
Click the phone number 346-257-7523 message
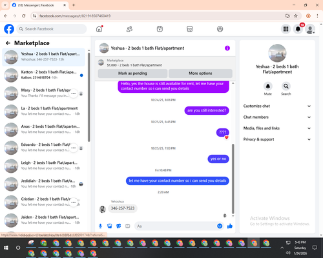123,208
